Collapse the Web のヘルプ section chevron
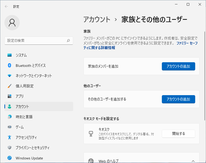 [193, 161]
